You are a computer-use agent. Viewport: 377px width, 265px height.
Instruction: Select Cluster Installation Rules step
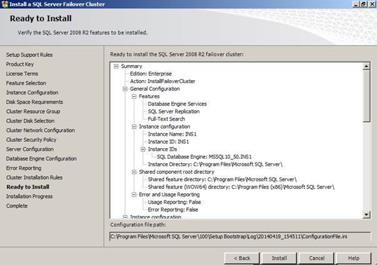click(x=34, y=177)
